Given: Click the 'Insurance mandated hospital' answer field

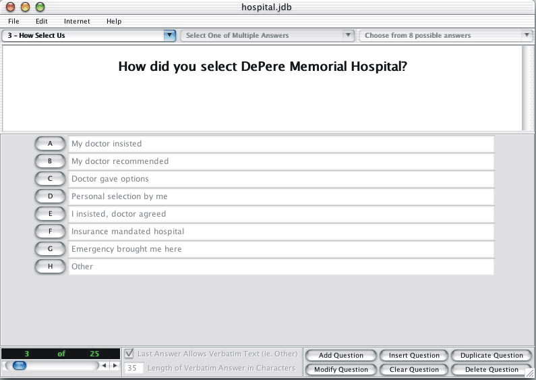Looking at the screenshot, I should coord(281,232).
